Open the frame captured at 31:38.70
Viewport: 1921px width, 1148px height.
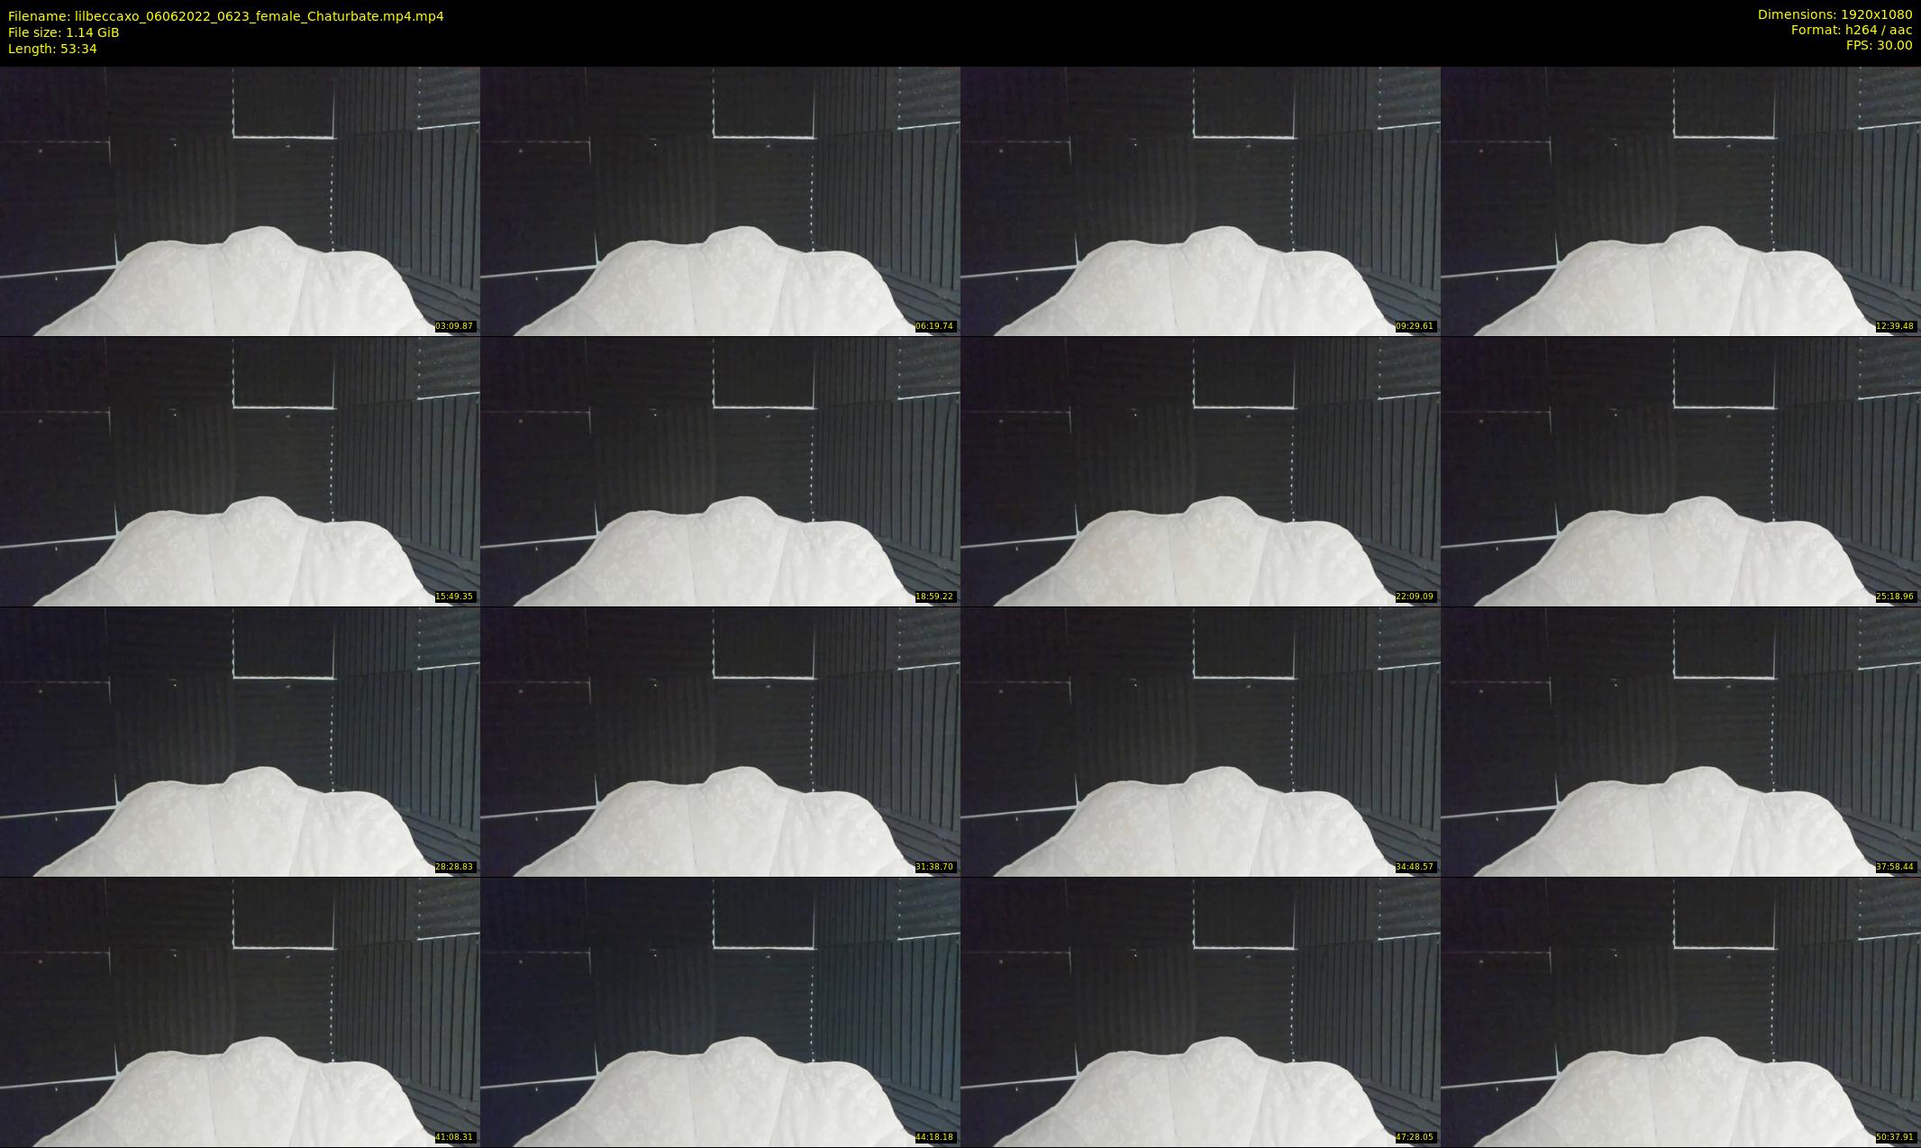pos(720,742)
